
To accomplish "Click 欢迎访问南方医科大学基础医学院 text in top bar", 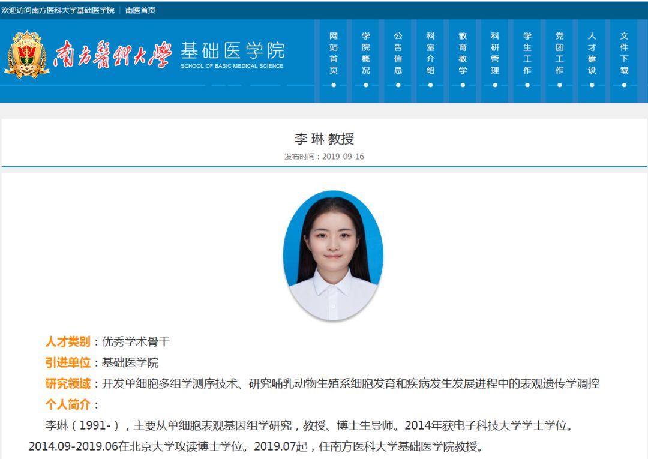I will [58, 10].
